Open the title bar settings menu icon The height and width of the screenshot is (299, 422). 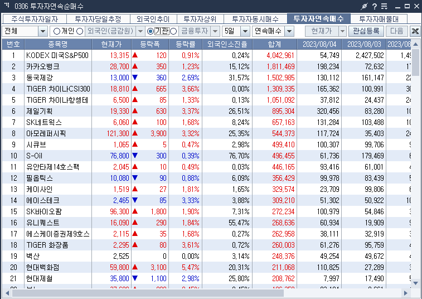coord(384,6)
